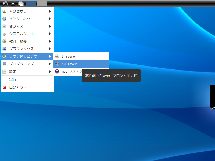Open the グラフィックス menu category
This screenshot has width=215, height=161.
(x=27, y=49)
